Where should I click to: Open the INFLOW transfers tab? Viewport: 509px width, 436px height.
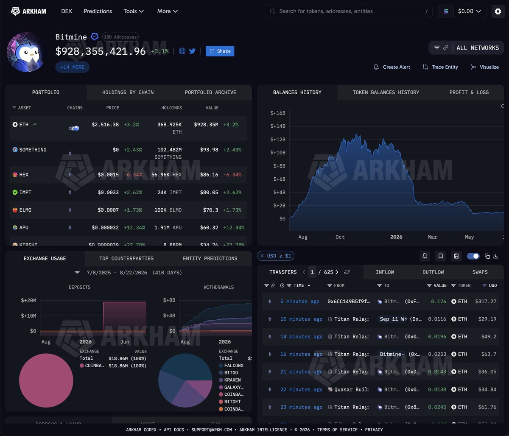(385, 272)
